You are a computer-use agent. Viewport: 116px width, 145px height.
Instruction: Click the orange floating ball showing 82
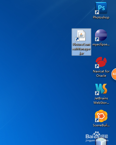click(114, 74)
